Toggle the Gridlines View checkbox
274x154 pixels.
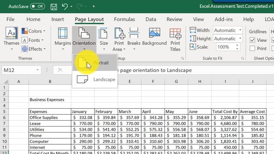(252, 40)
